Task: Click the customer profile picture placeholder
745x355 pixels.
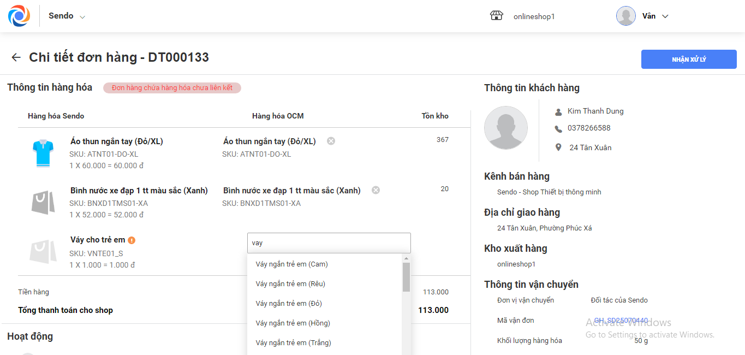Action: pyautogui.click(x=505, y=128)
